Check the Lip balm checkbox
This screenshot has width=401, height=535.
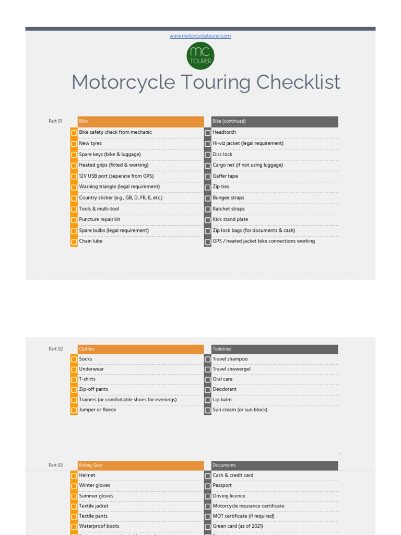click(x=208, y=400)
